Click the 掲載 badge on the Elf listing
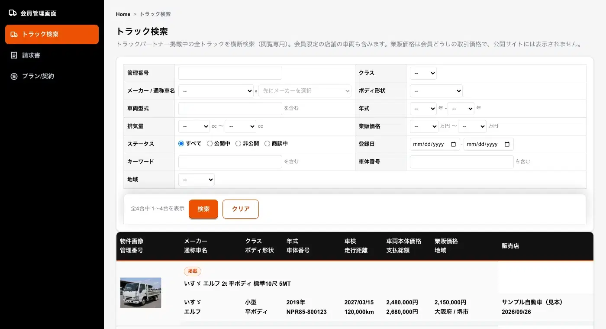Image resolution: width=606 pixels, height=329 pixels. [x=193, y=271]
